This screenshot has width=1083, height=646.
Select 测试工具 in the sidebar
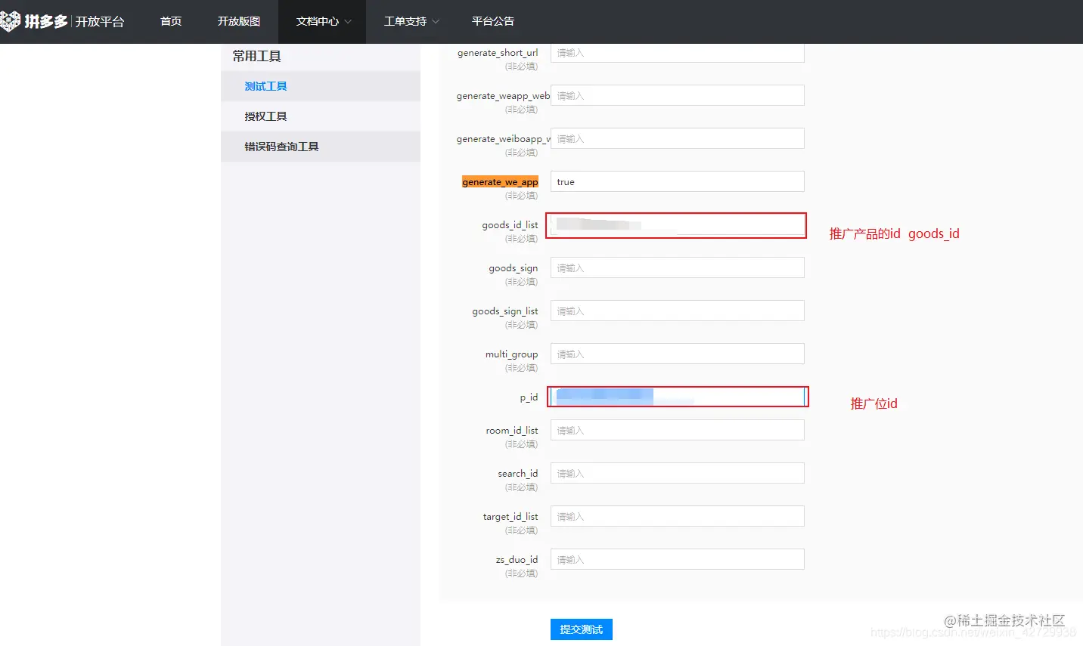(321, 86)
